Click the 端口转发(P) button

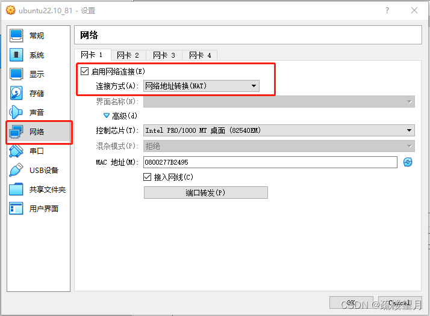click(x=206, y=193)
